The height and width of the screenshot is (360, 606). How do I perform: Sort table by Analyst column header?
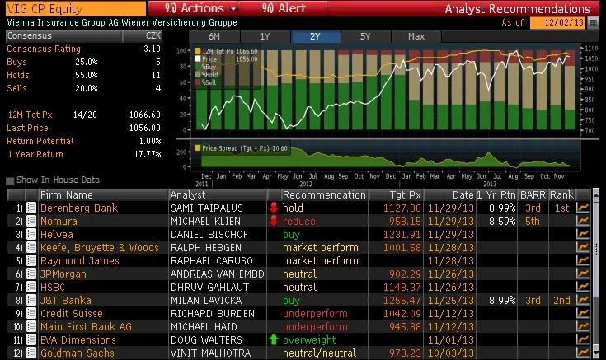(218, 195)
